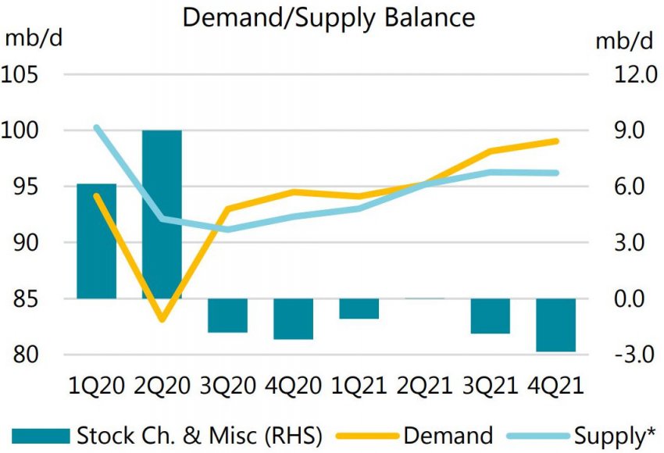Click the chart title Demand/Supply Balance
This screenshot has width=664, height=453.
(x=328, y=16)
